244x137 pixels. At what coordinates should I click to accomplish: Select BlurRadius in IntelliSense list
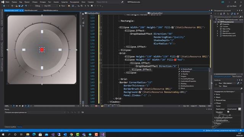click(186, 72)
